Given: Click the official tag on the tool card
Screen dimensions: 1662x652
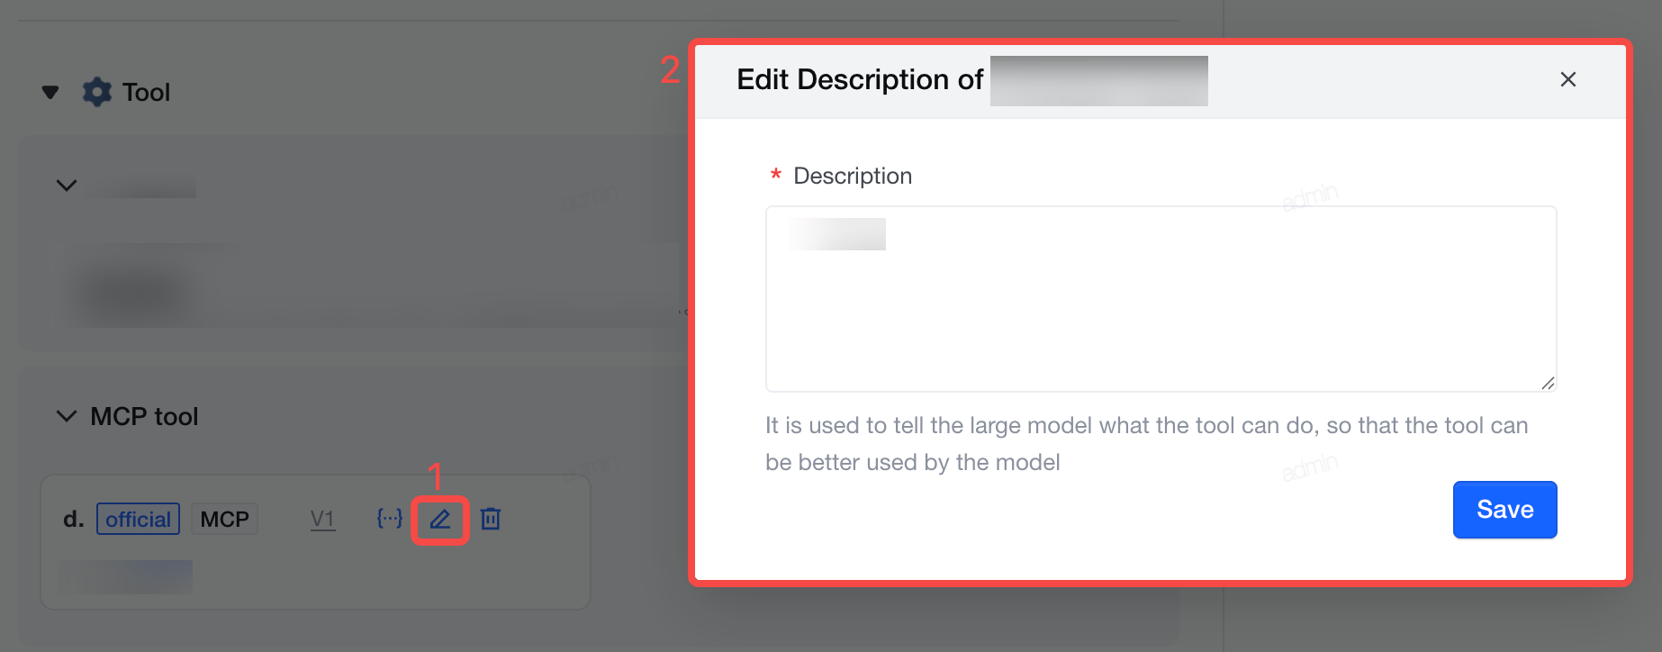Looking at the screenshot, I should point(138,519).
